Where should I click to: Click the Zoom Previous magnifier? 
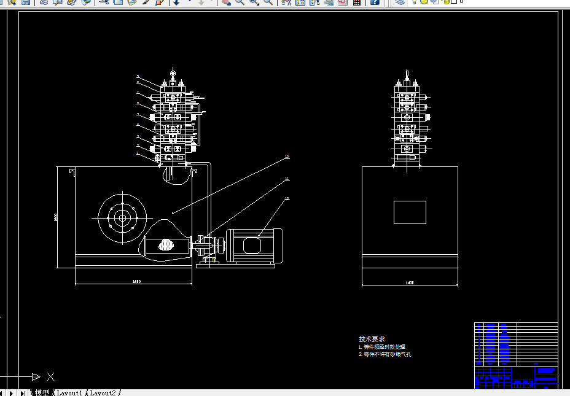[268, 2]
